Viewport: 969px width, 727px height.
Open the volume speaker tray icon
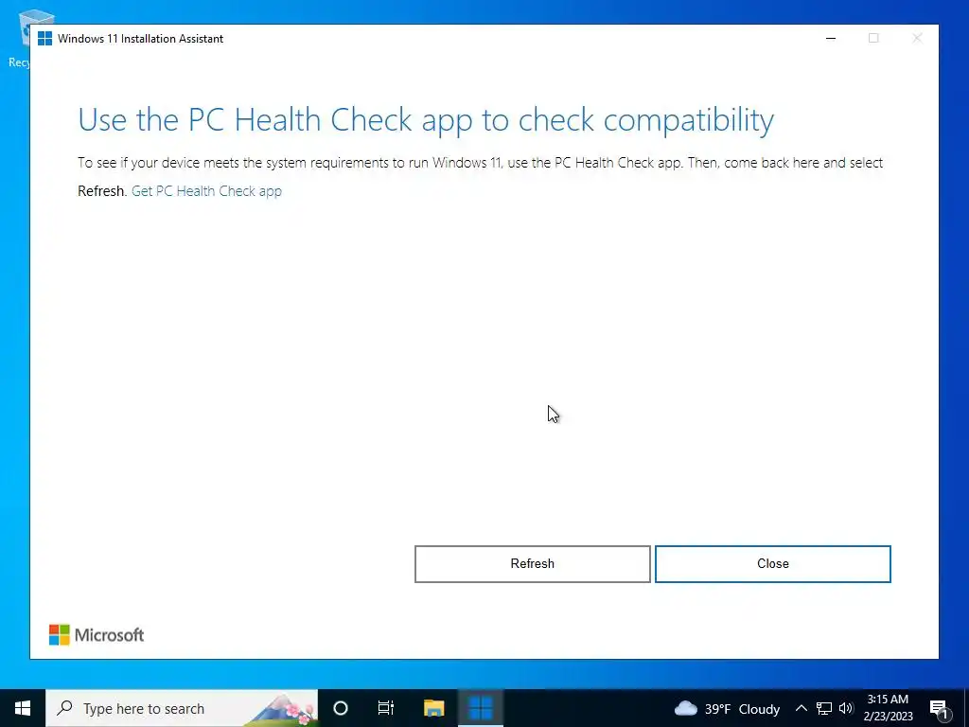pyautogui.click(x=846, y=708)
